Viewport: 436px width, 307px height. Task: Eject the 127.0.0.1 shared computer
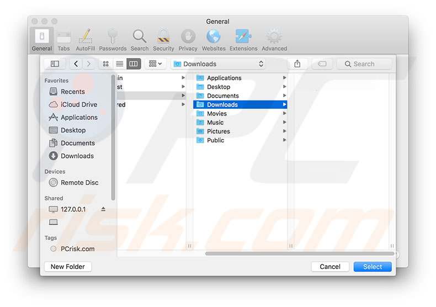point(103,209)
